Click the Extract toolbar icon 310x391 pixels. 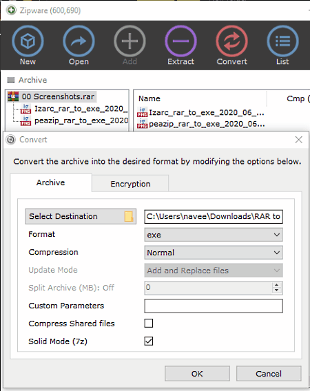click(x=180, y=41)
